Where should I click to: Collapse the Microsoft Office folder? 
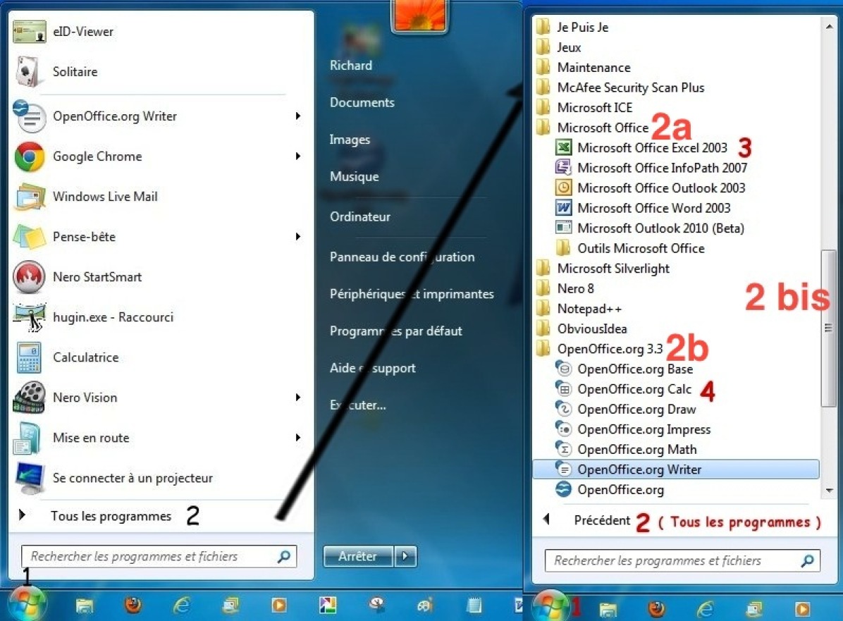(593, 128)
